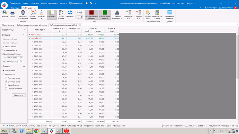Viewport: 239px width, 134px height.
Task: Click the Применить button
Action: click(18, 95)
